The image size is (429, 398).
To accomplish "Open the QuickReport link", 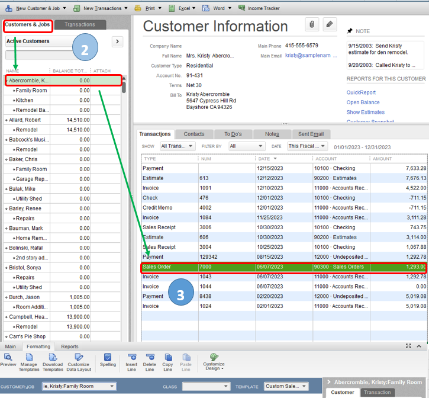I will 361,92.
